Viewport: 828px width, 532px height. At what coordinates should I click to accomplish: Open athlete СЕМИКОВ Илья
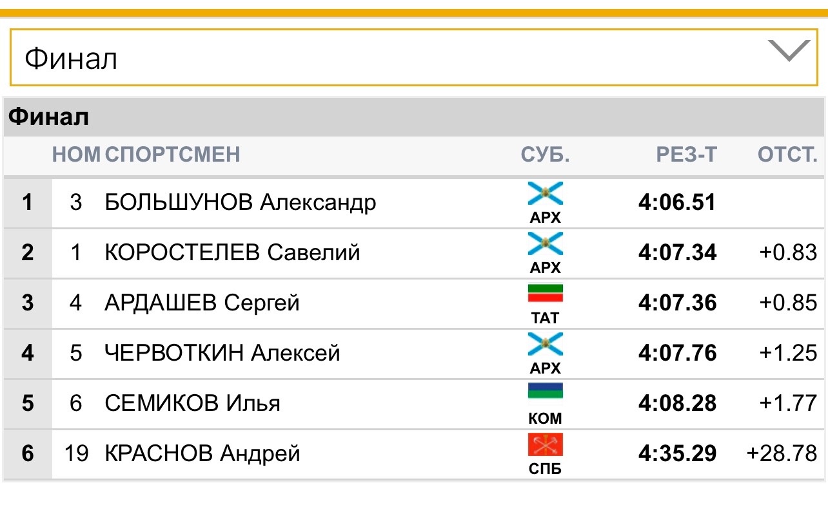tap(192, 403)
